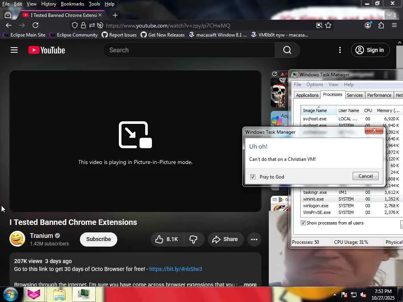Open the History menu
The width and height of the screenshot is (403, 302).
click(48, 4)
